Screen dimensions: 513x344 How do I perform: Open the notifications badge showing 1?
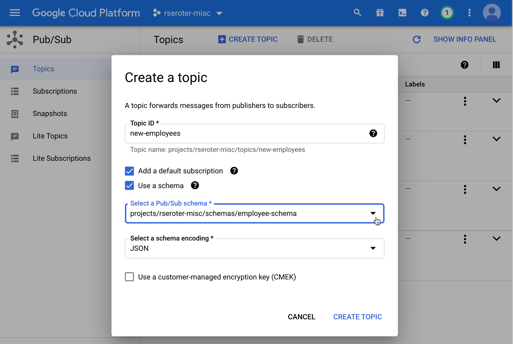pos(447,13)
